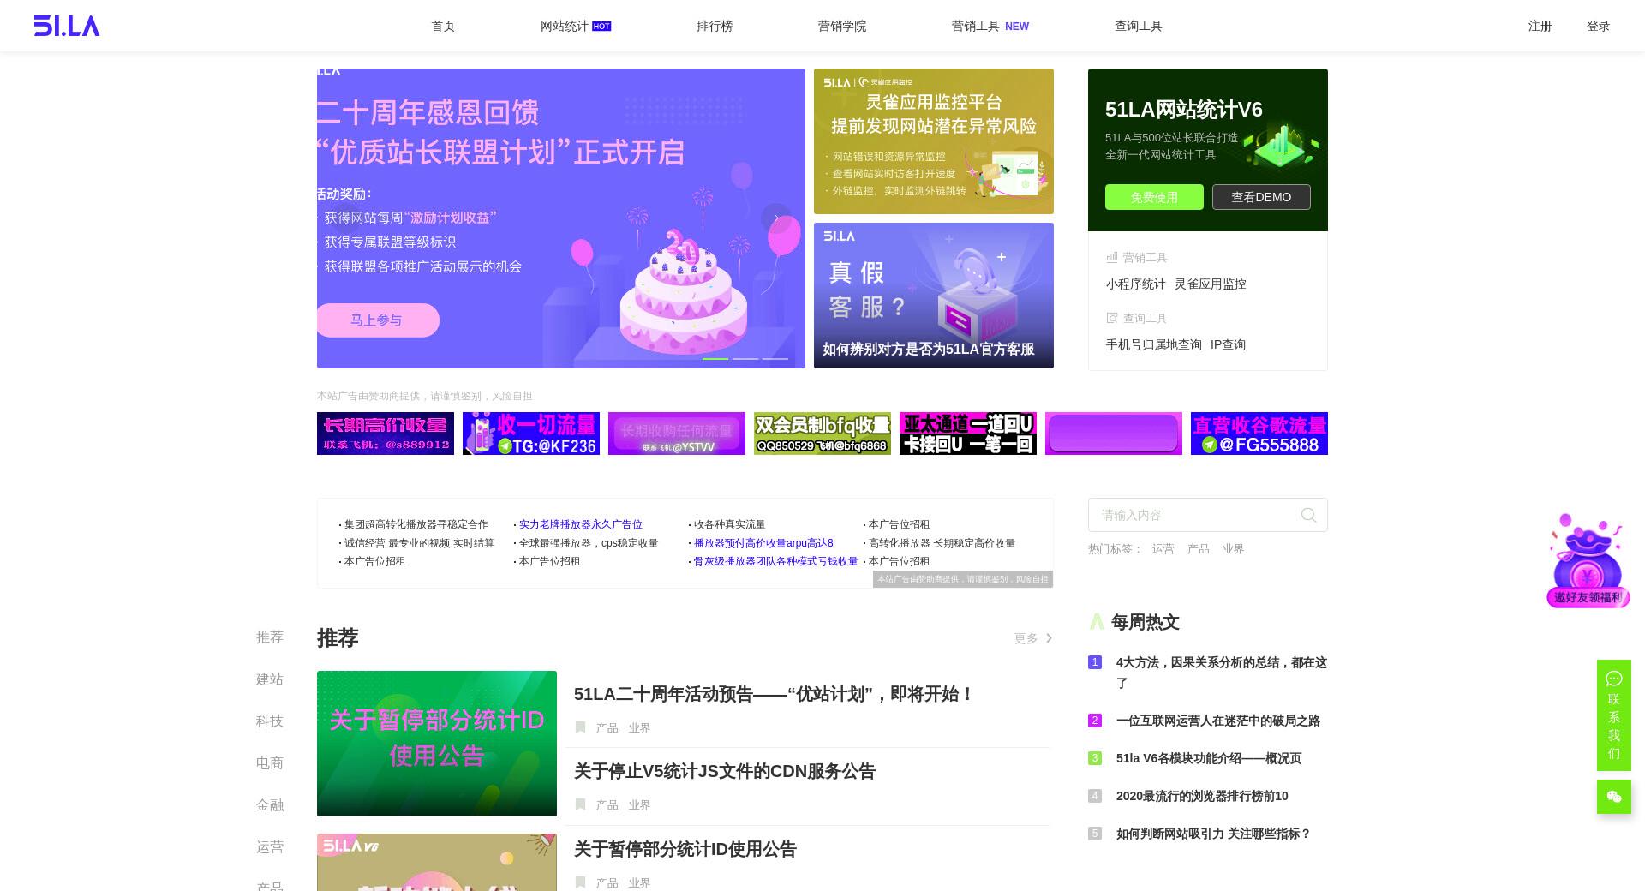The image size is (1645, 891).
Task: Click 查看DEMO button
Action: [1261, 197]
